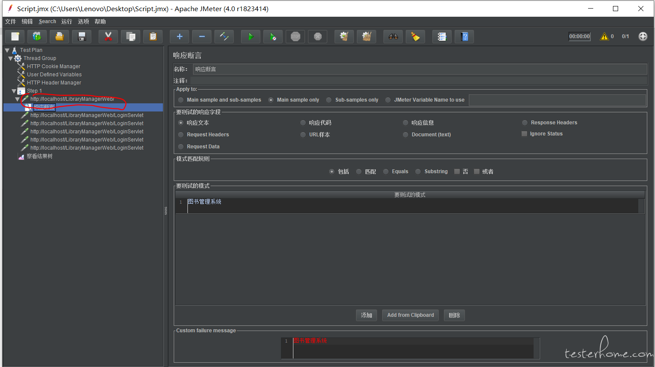Open the 文件 menu

(x=11, y=21)
